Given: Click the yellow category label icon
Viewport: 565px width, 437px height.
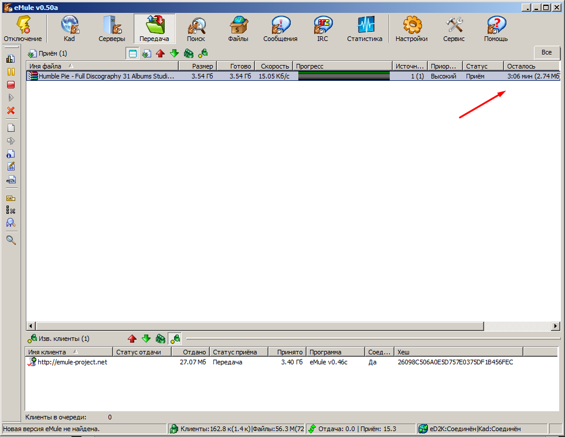Looking at the screenshot, I should pyautogui.click(x=11, y=198).
